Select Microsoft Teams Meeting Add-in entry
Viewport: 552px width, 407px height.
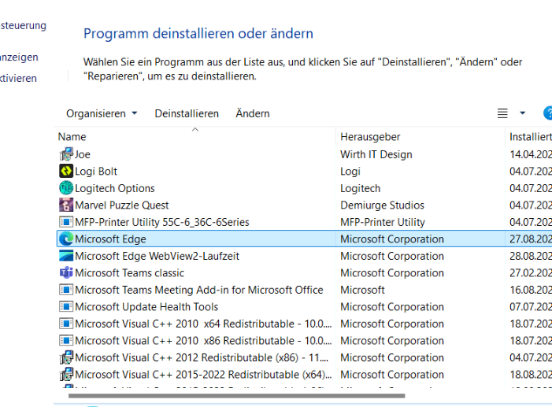point(198,290)
